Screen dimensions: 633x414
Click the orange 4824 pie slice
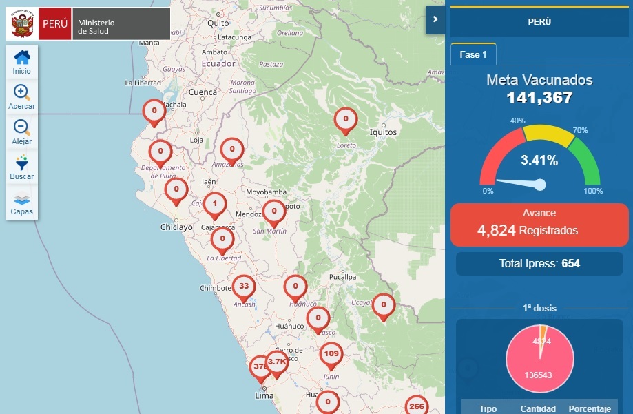543,333
